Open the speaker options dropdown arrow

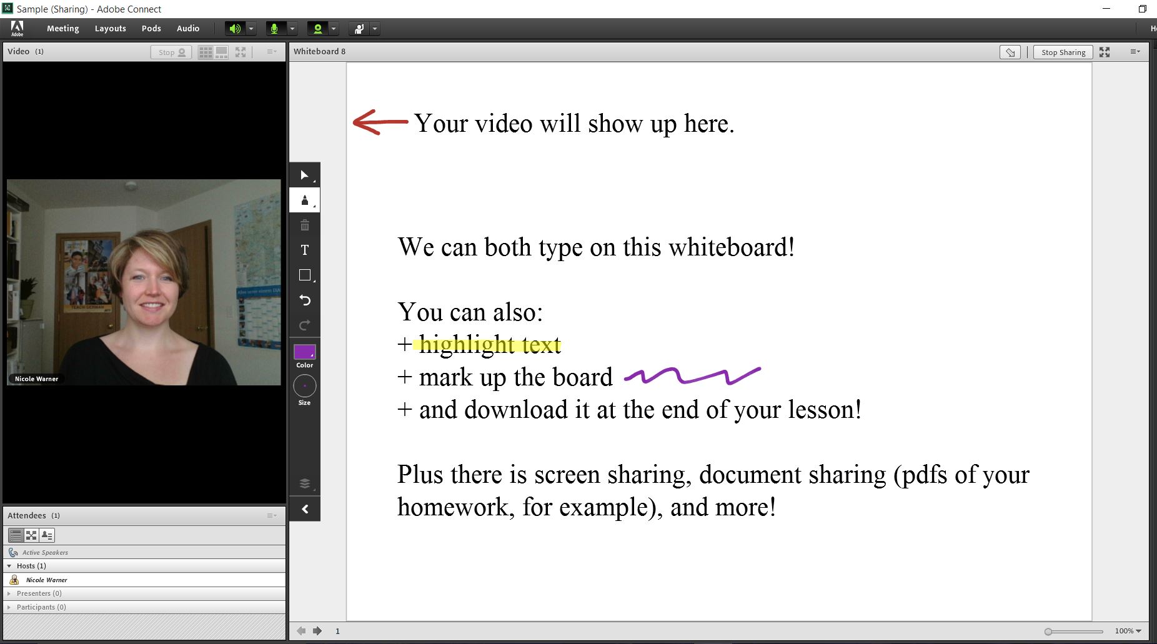coord(251,29)
